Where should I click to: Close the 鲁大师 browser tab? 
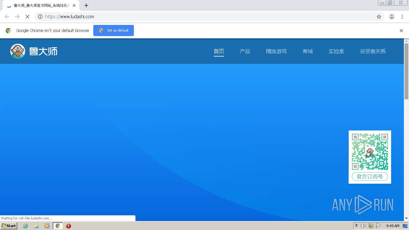pos(74,5)
